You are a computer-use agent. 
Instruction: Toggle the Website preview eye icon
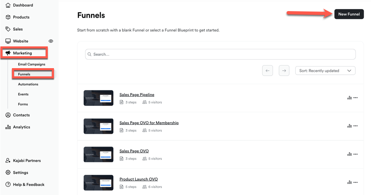(51, 41)
